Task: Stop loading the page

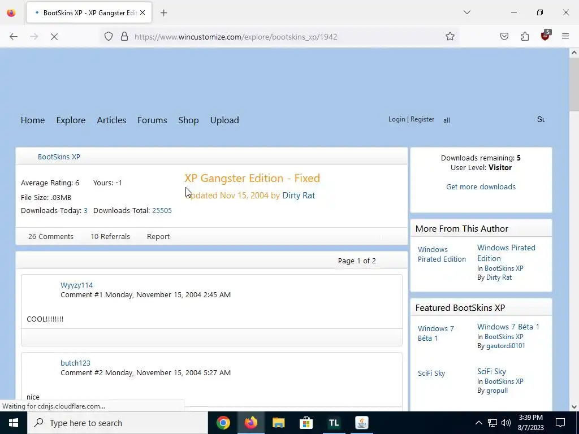Action: (54, 37)
